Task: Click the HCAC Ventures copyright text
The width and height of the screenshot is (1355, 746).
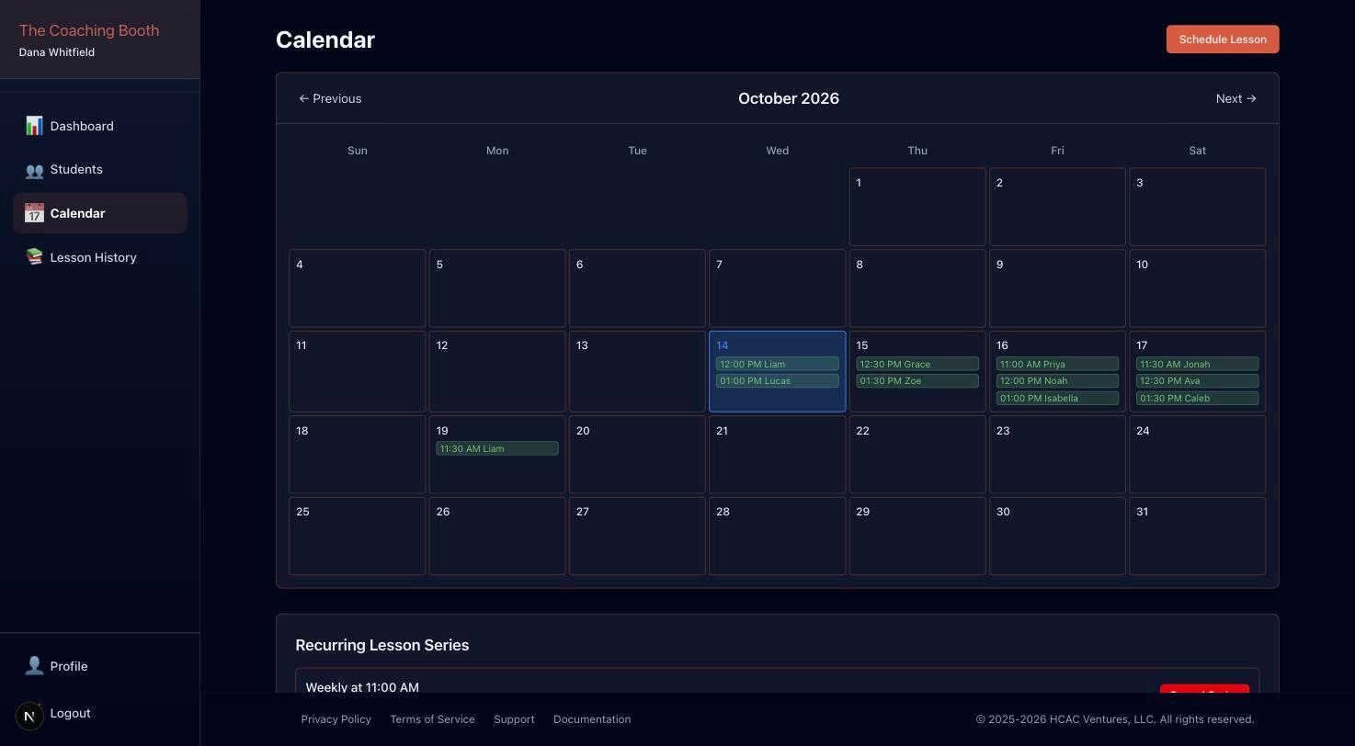Action: [1115, 719]
